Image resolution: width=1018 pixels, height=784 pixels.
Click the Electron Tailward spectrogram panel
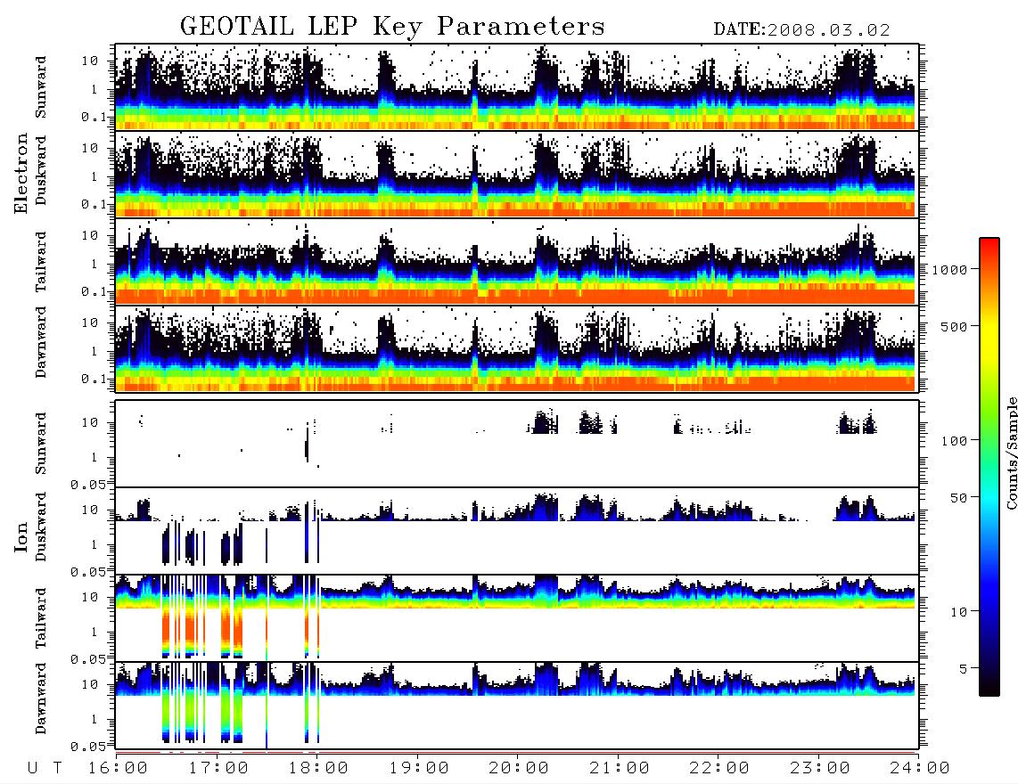(517, 262)
